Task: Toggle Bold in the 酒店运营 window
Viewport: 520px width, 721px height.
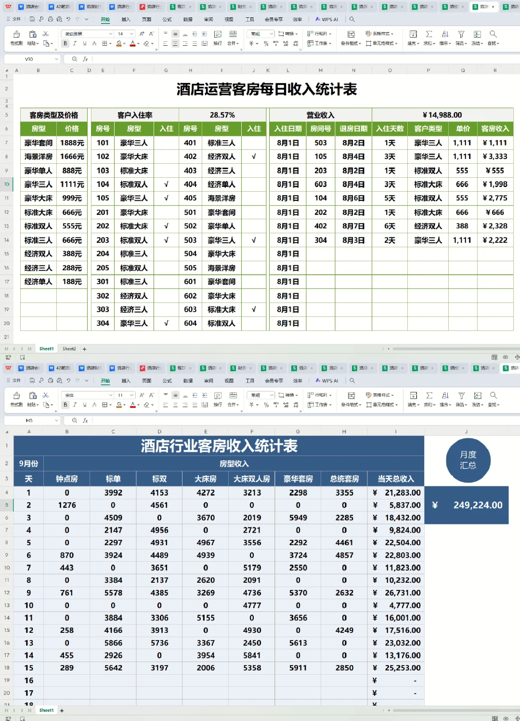Action: pyautogui.click(x=65, y=43)
